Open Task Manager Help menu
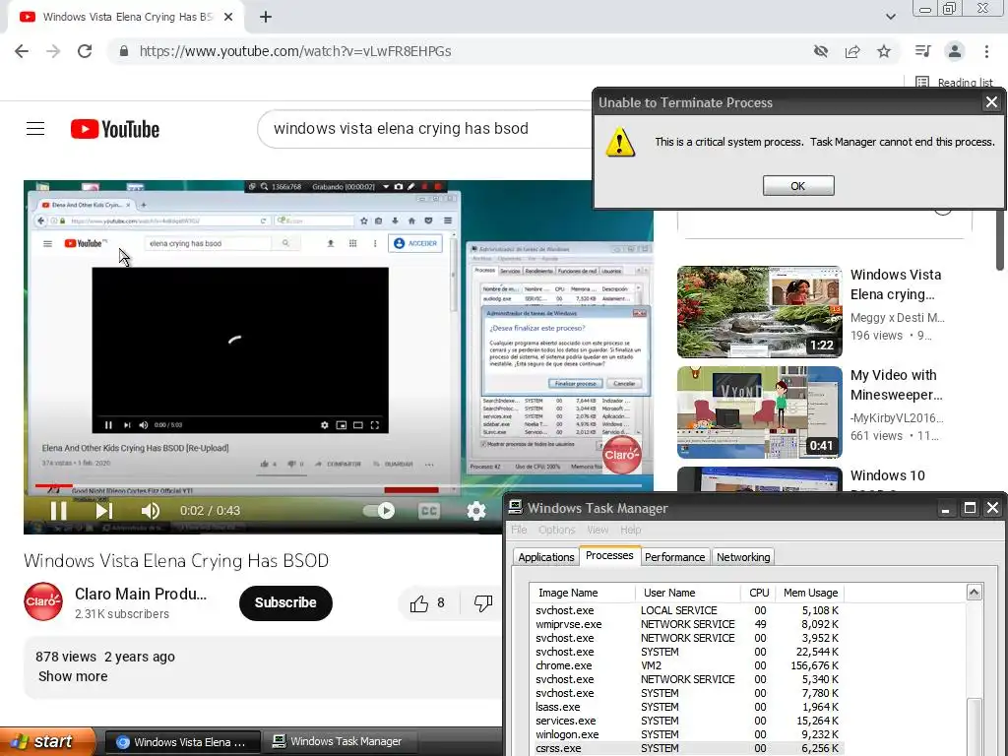This screenshot has height=756, width=1008. pyautogui.click(x=631, y=530)
